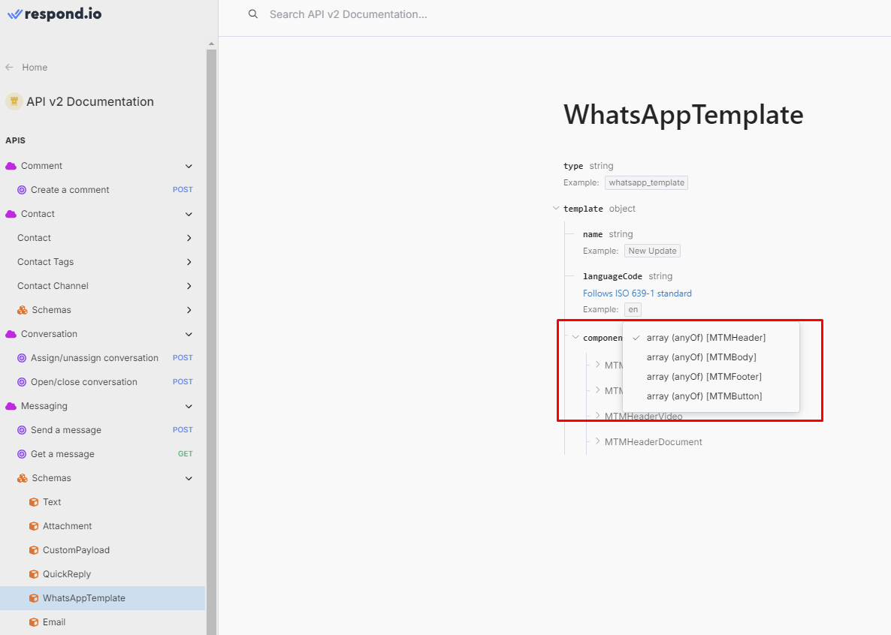Collapse the template object property
The width and height of the screenshot is (891, 635).
coord(556,209)
